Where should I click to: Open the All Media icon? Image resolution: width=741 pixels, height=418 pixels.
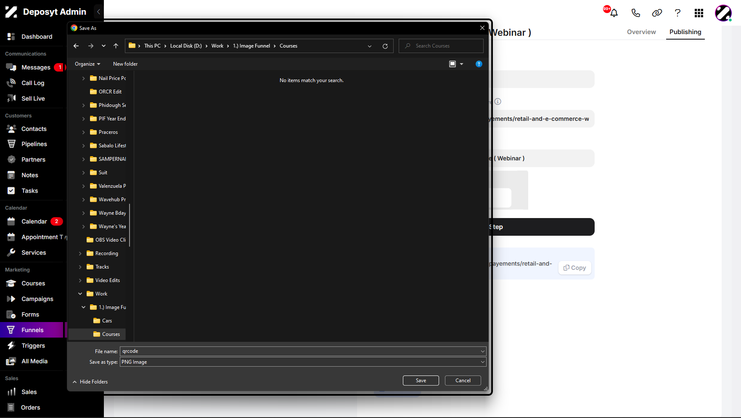pyautogui.click(x=11, y=361)
